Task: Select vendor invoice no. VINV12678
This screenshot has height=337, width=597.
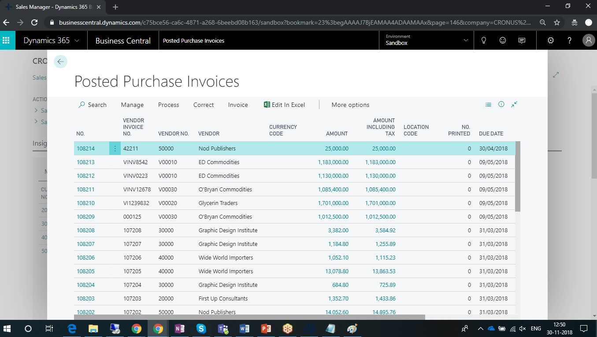Action: pyautogui.click(x=137, y=190)
